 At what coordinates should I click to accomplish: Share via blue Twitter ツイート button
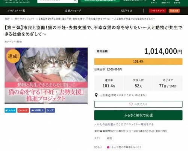coord(11,110)
